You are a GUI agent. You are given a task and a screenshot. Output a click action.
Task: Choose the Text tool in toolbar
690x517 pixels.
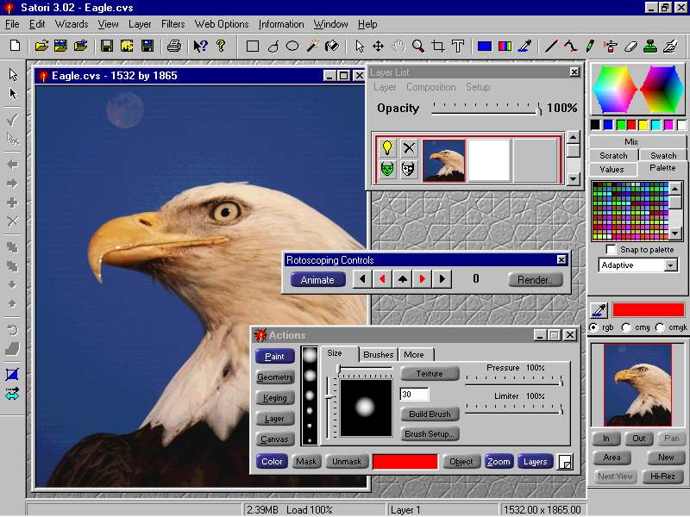click(458, 46)
